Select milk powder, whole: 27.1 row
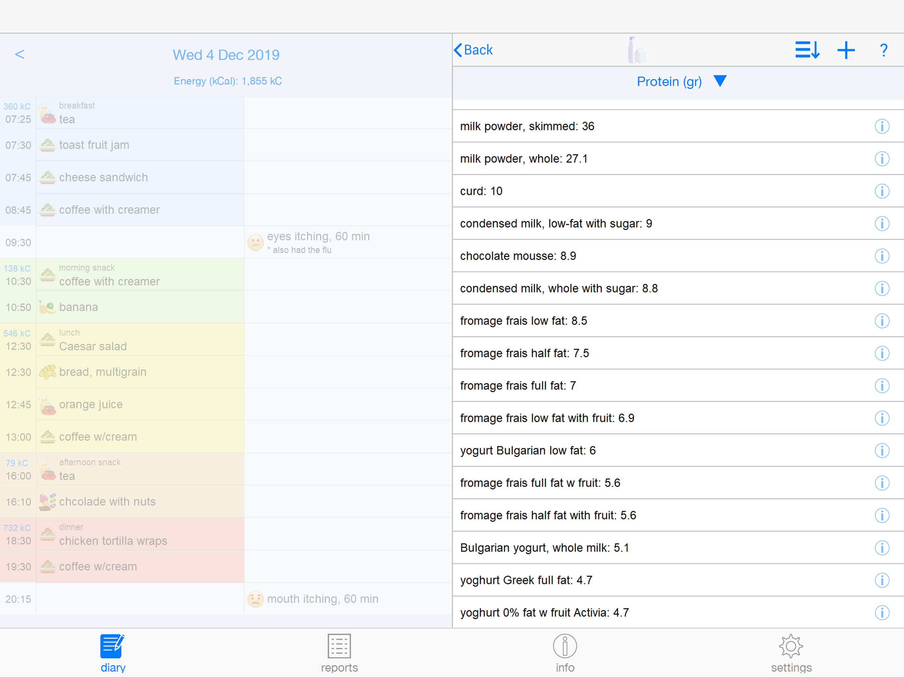The width and height of the screenshot is (904, 677). click(678, 158)
